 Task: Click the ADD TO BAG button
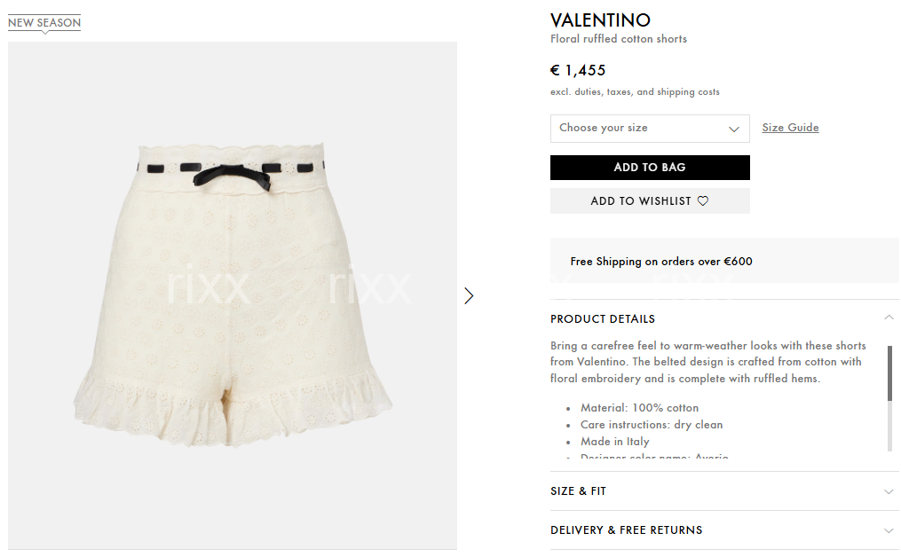click(x=650, y=168)
